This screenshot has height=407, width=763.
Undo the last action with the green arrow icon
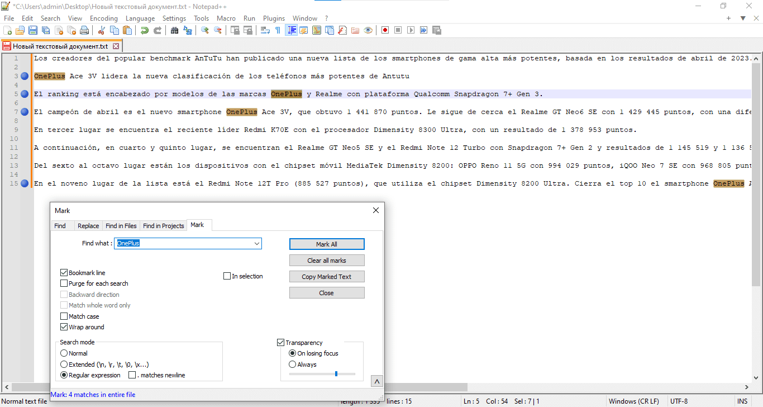(x=144, y=30)
